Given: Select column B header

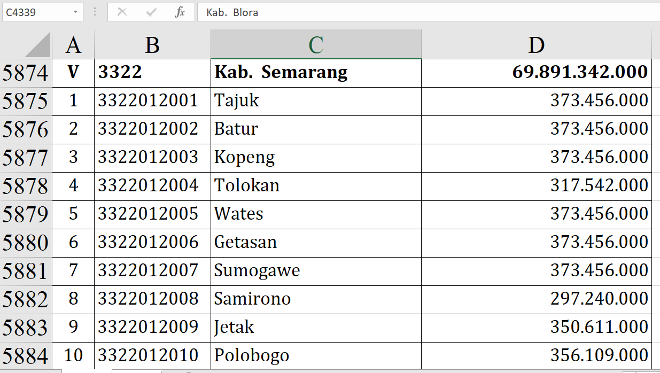Looking at the screenshot, I should 152,45.
